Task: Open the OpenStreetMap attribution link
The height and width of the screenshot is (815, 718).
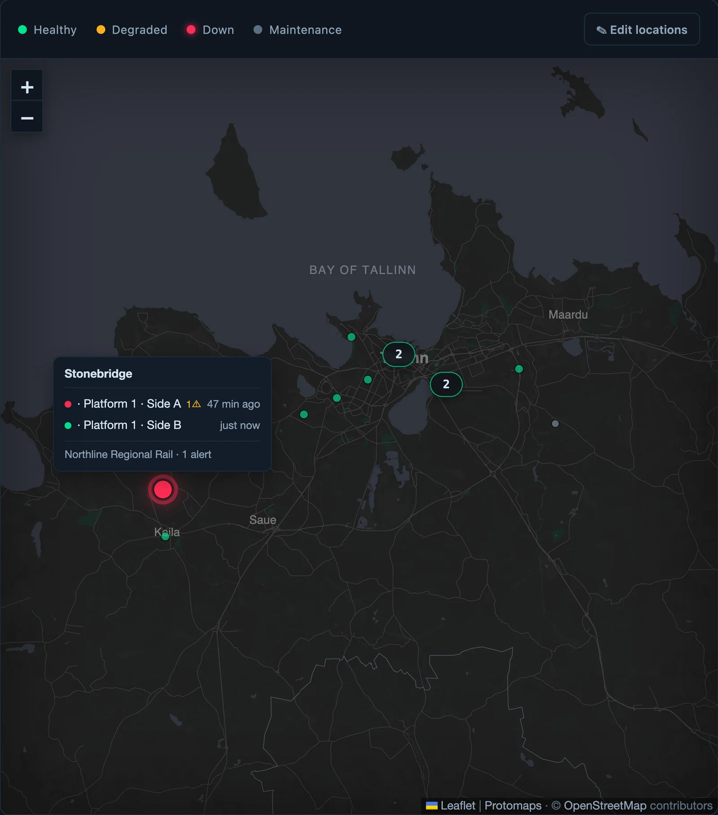Action: tap(605, 806)
